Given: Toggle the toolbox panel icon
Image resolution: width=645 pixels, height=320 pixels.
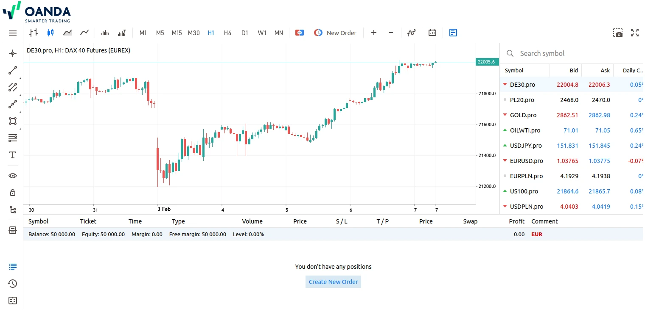Looking at the screenshot, I should pyautogui.click(x=13, y=230).
